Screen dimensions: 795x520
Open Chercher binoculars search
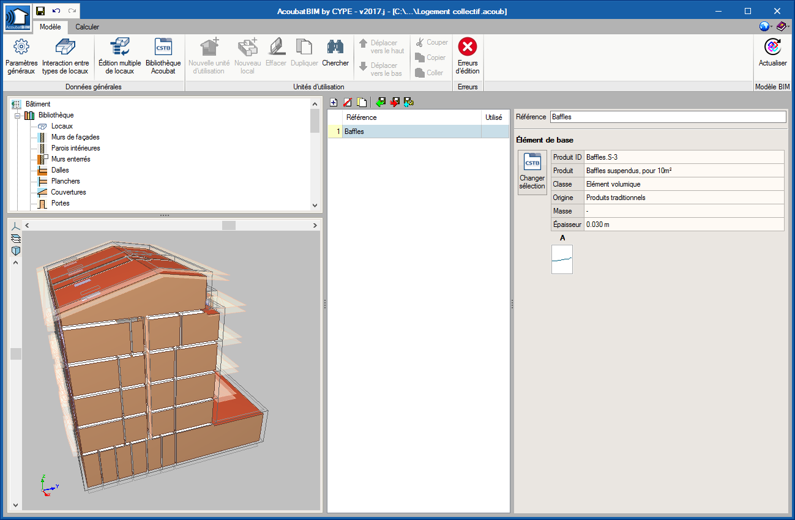coord(335,53)
